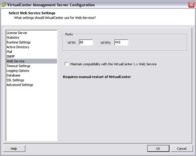196x156 pixels.
Task: Open SSL Settings category
Action: pyautogui.click(x=15, y=80)
